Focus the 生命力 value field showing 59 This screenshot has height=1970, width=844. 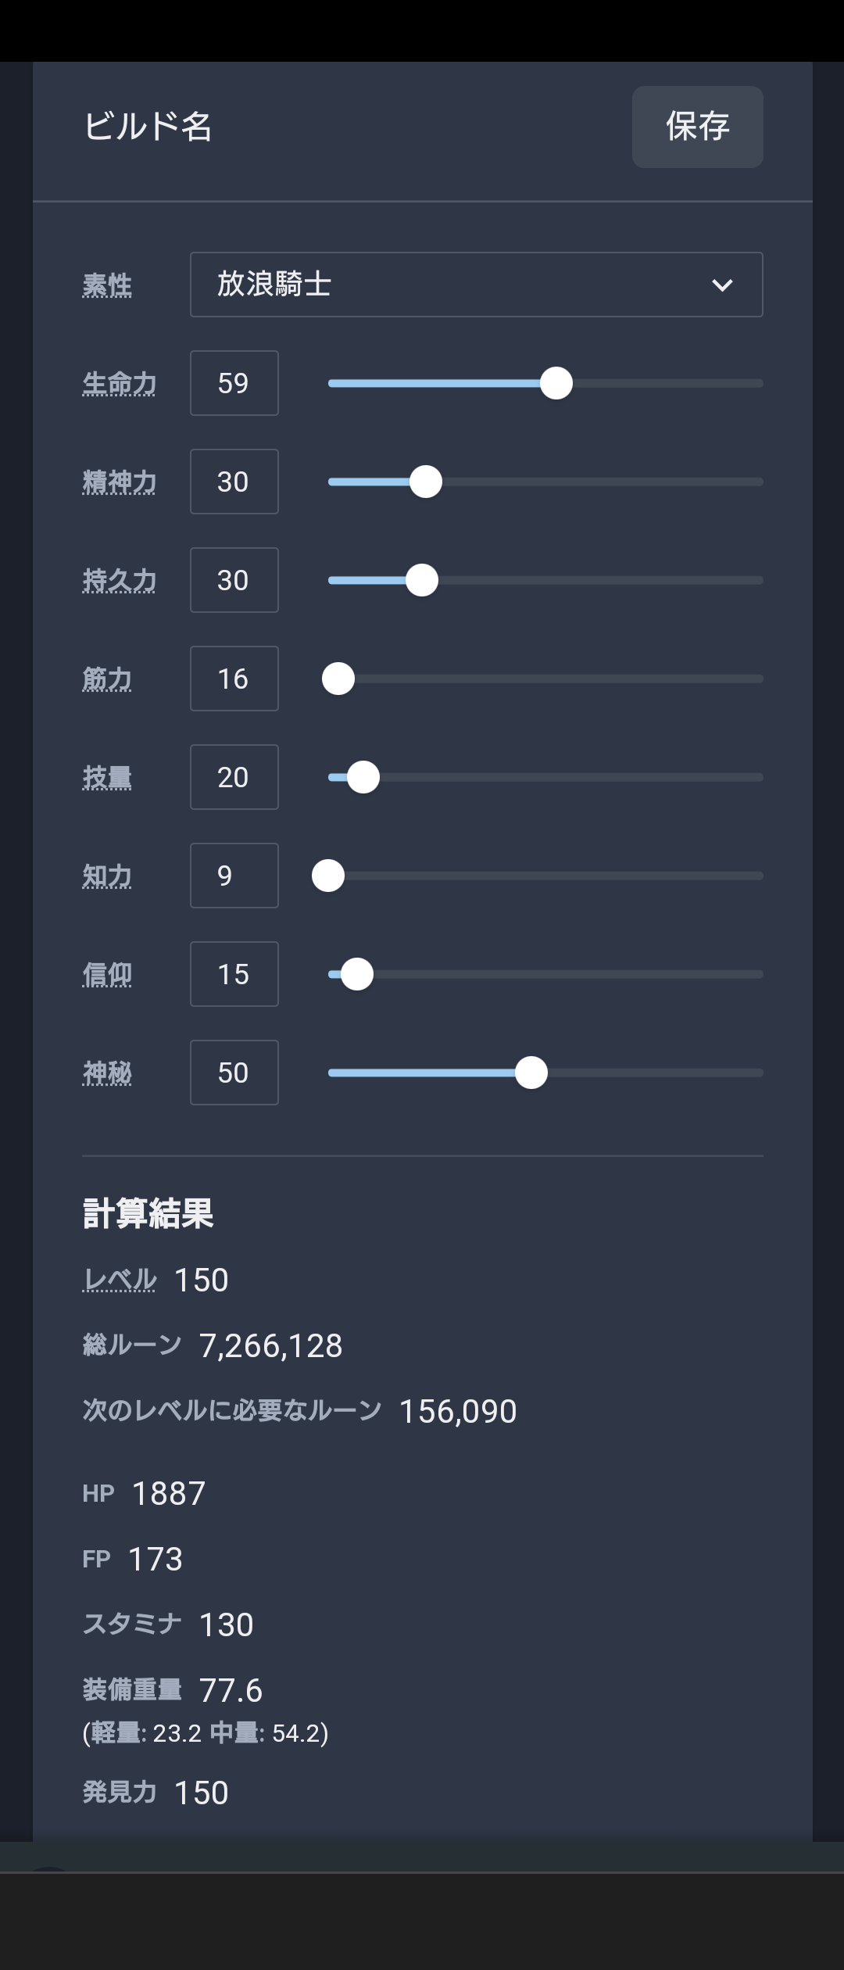coord(234,383)
